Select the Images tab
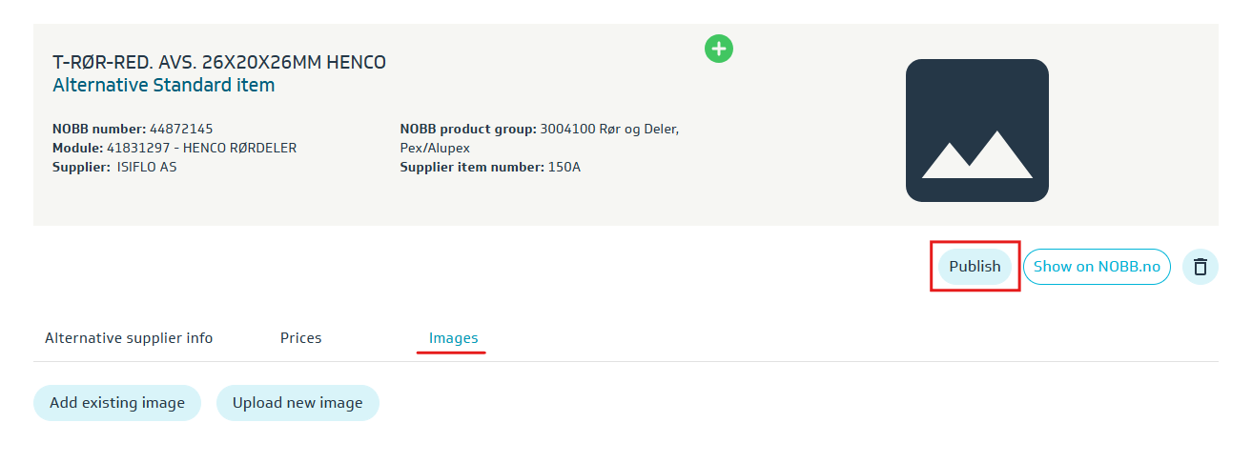The height and width of the screenshot is (463, 1252). (453, 338)
